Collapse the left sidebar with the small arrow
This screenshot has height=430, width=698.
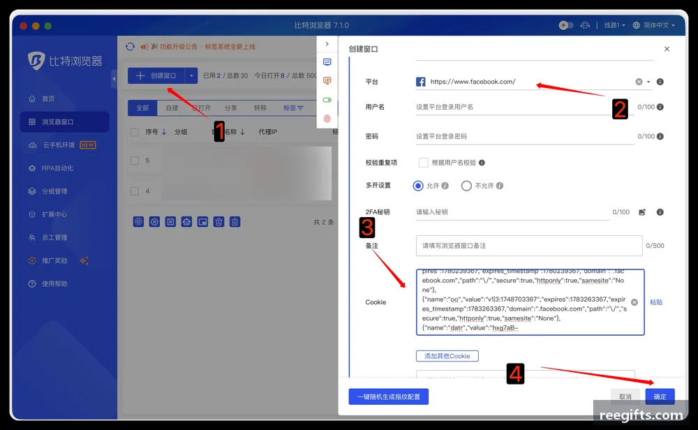click(114, 79)
